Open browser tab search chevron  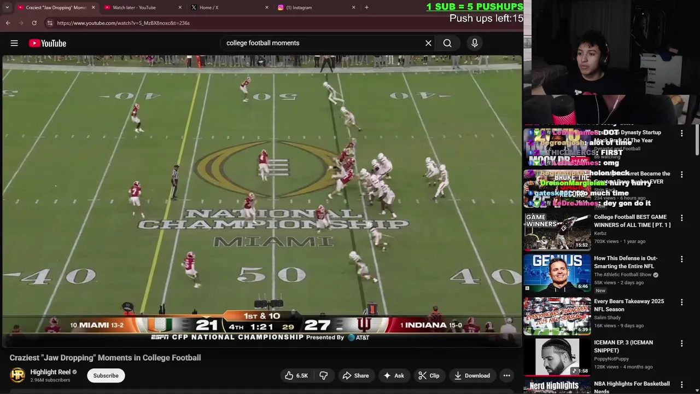click(7, 8)
